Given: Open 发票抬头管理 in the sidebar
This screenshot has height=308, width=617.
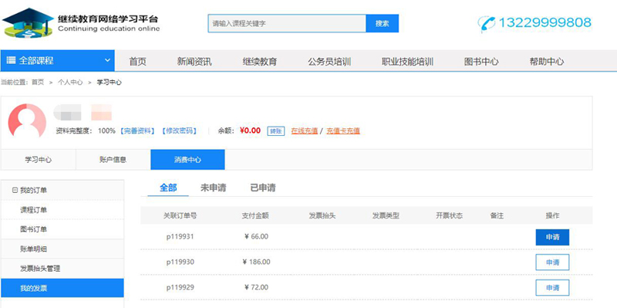Looking at the screenshot, I should pyautogui.click(x=40, y=269).
